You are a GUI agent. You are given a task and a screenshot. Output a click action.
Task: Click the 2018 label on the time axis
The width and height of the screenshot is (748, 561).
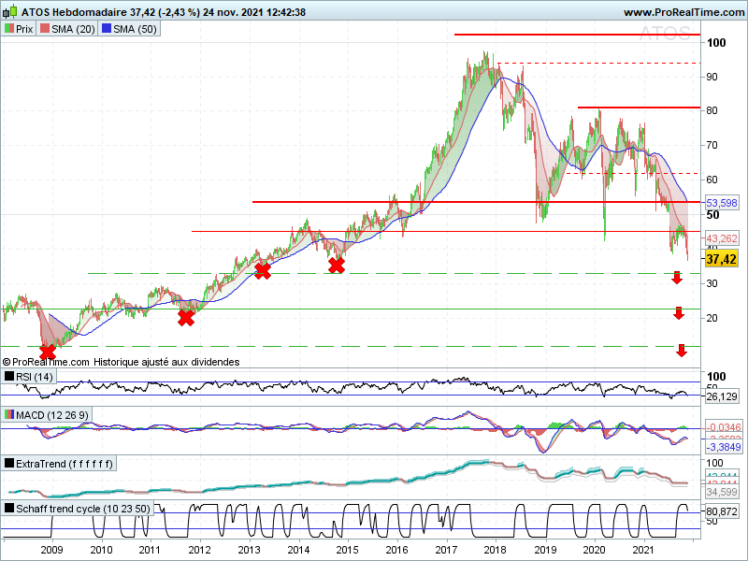496,550
